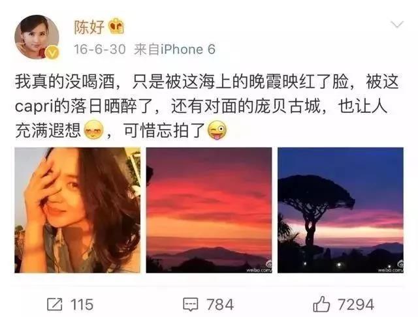This screenshot has height=317, width=418.
Task: Tap the comment count 784
Action: (220, 305)
